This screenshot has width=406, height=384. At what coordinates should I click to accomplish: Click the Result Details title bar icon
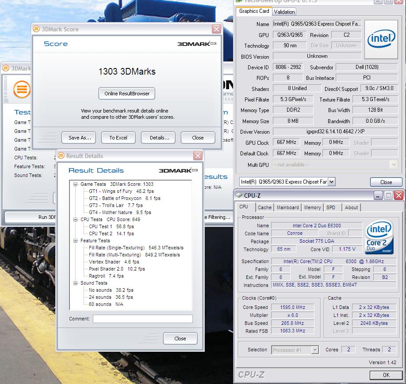(x=61, y=155)
